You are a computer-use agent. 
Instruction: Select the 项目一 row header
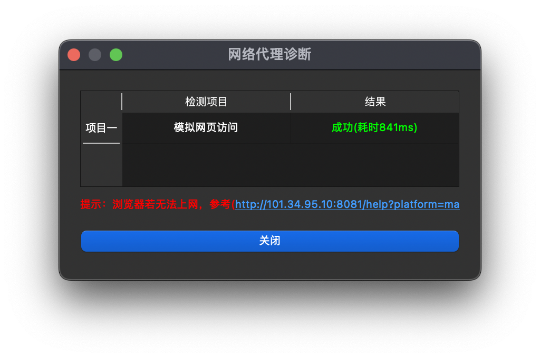point(101,128)
